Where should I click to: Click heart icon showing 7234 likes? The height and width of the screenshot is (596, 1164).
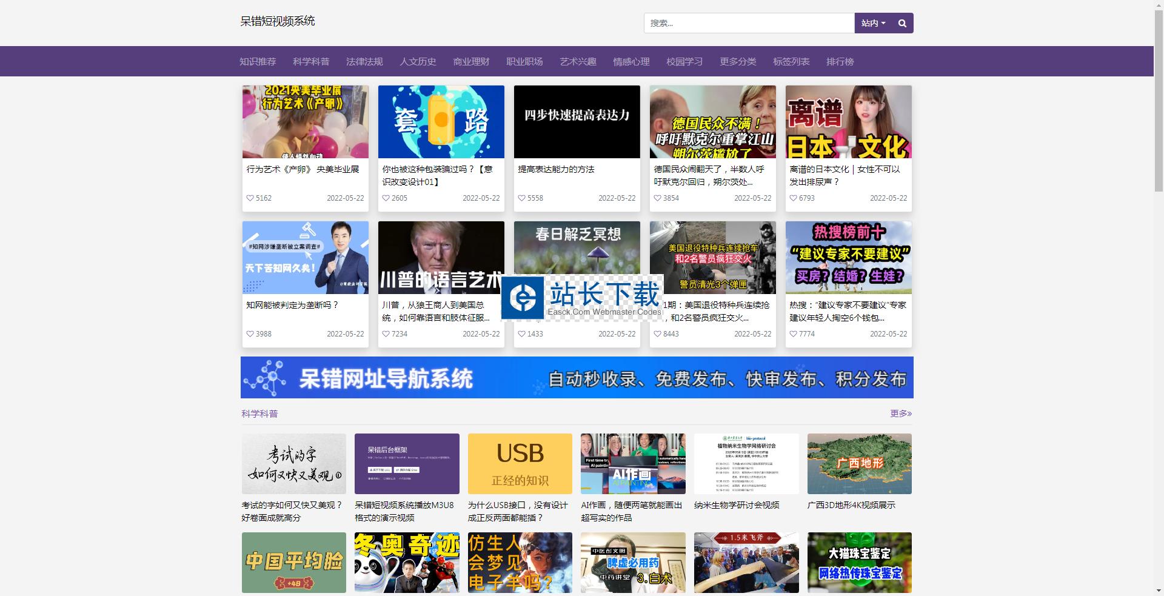(x=386, y=334)
